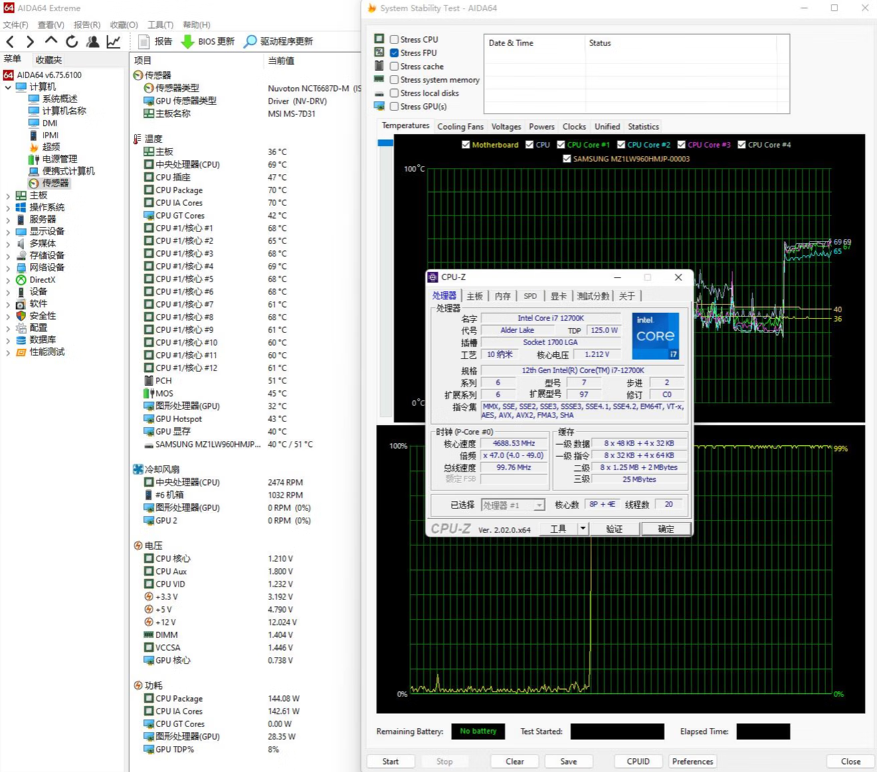
Task: Click the 报告 report icon
Action: (143, 41)
